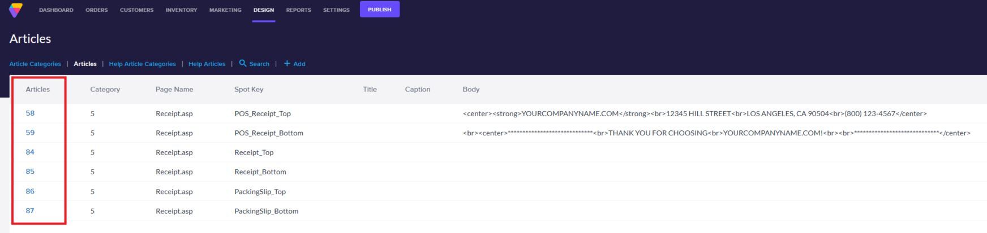Open article 87 link

pos(30,210)
